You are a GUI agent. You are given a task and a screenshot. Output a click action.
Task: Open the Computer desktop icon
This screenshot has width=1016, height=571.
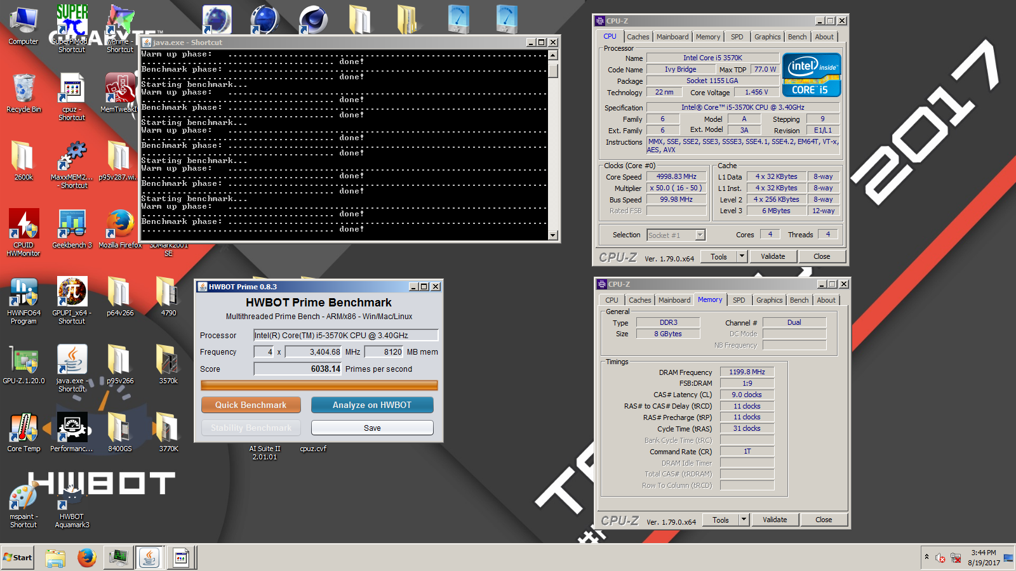pos(23,27)
